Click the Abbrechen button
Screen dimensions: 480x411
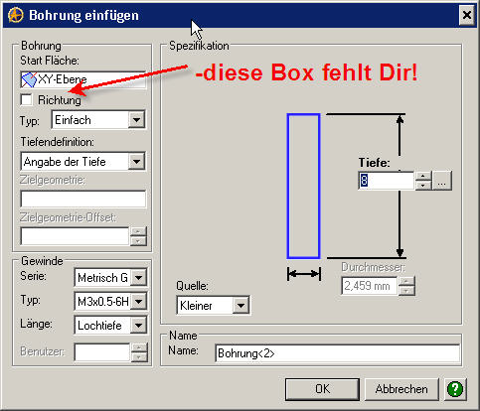(401, 389)
